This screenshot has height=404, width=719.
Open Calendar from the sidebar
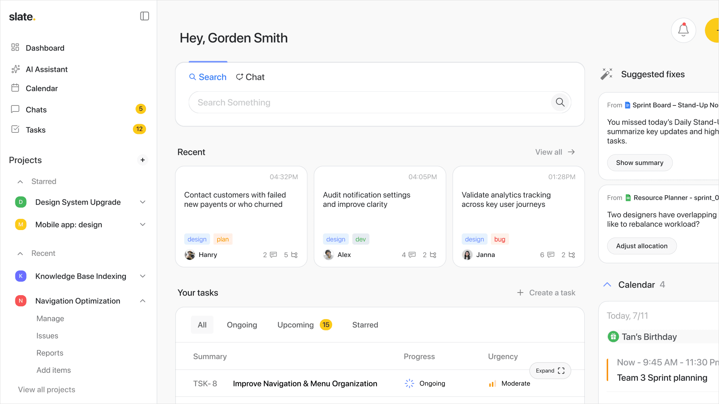(x=42, y=88)
